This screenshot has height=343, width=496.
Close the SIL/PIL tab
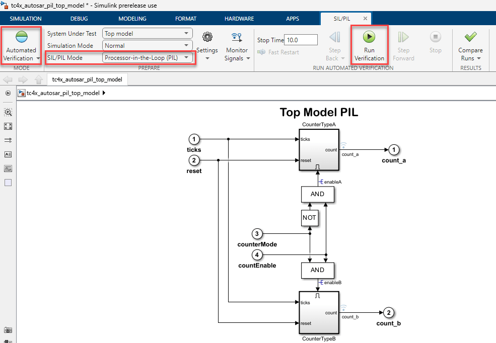(365, 19)
